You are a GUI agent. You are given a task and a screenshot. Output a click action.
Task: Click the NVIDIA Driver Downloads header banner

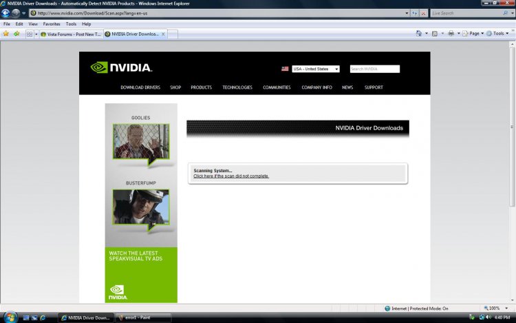tap(298, 128)
